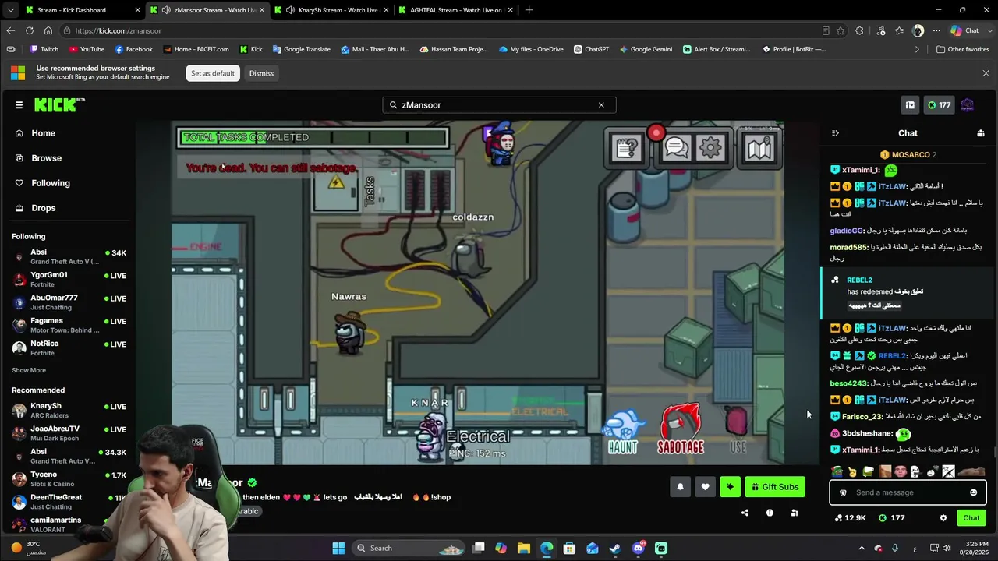The image size is (998, 561).
Task: Open NotRica's Fortnite channel
Action: [69, 348]
